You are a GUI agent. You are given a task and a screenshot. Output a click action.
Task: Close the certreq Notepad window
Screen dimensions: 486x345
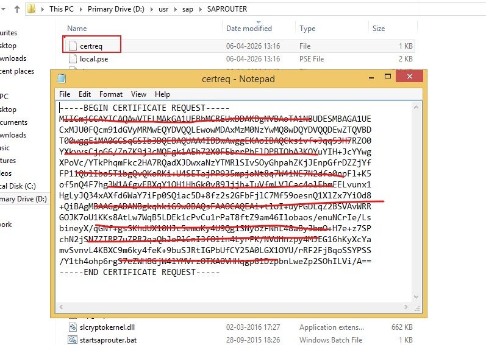pos(409,76)
